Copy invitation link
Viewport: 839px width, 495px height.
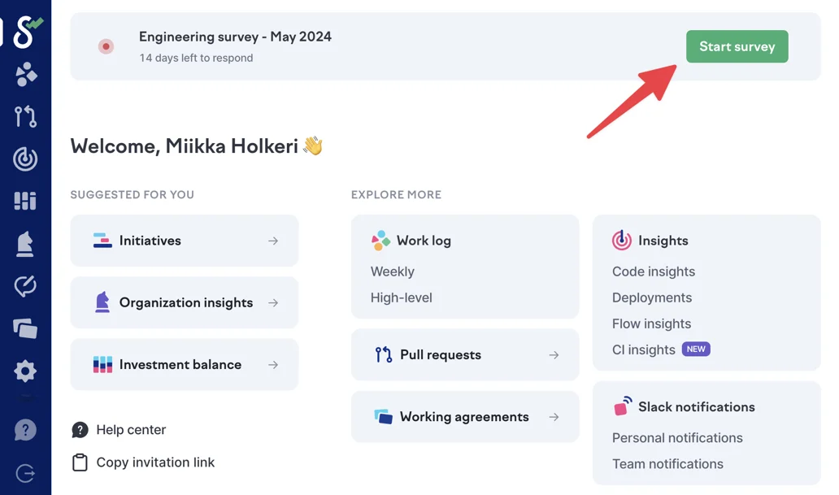click(154, 462)
